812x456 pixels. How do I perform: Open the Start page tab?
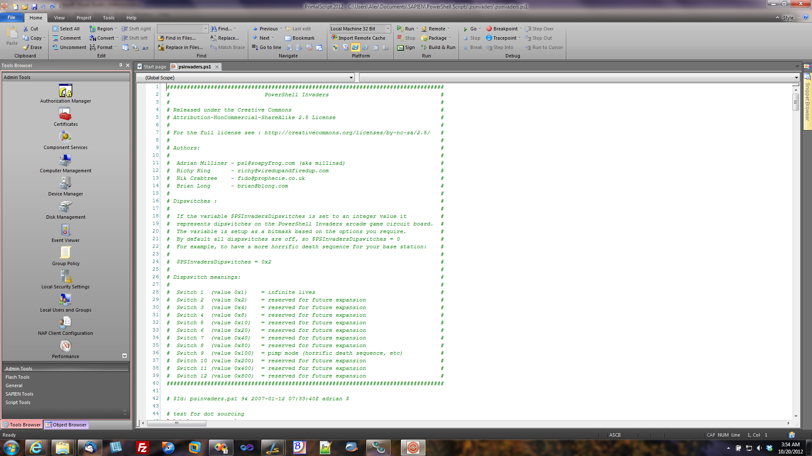[151, 67]
